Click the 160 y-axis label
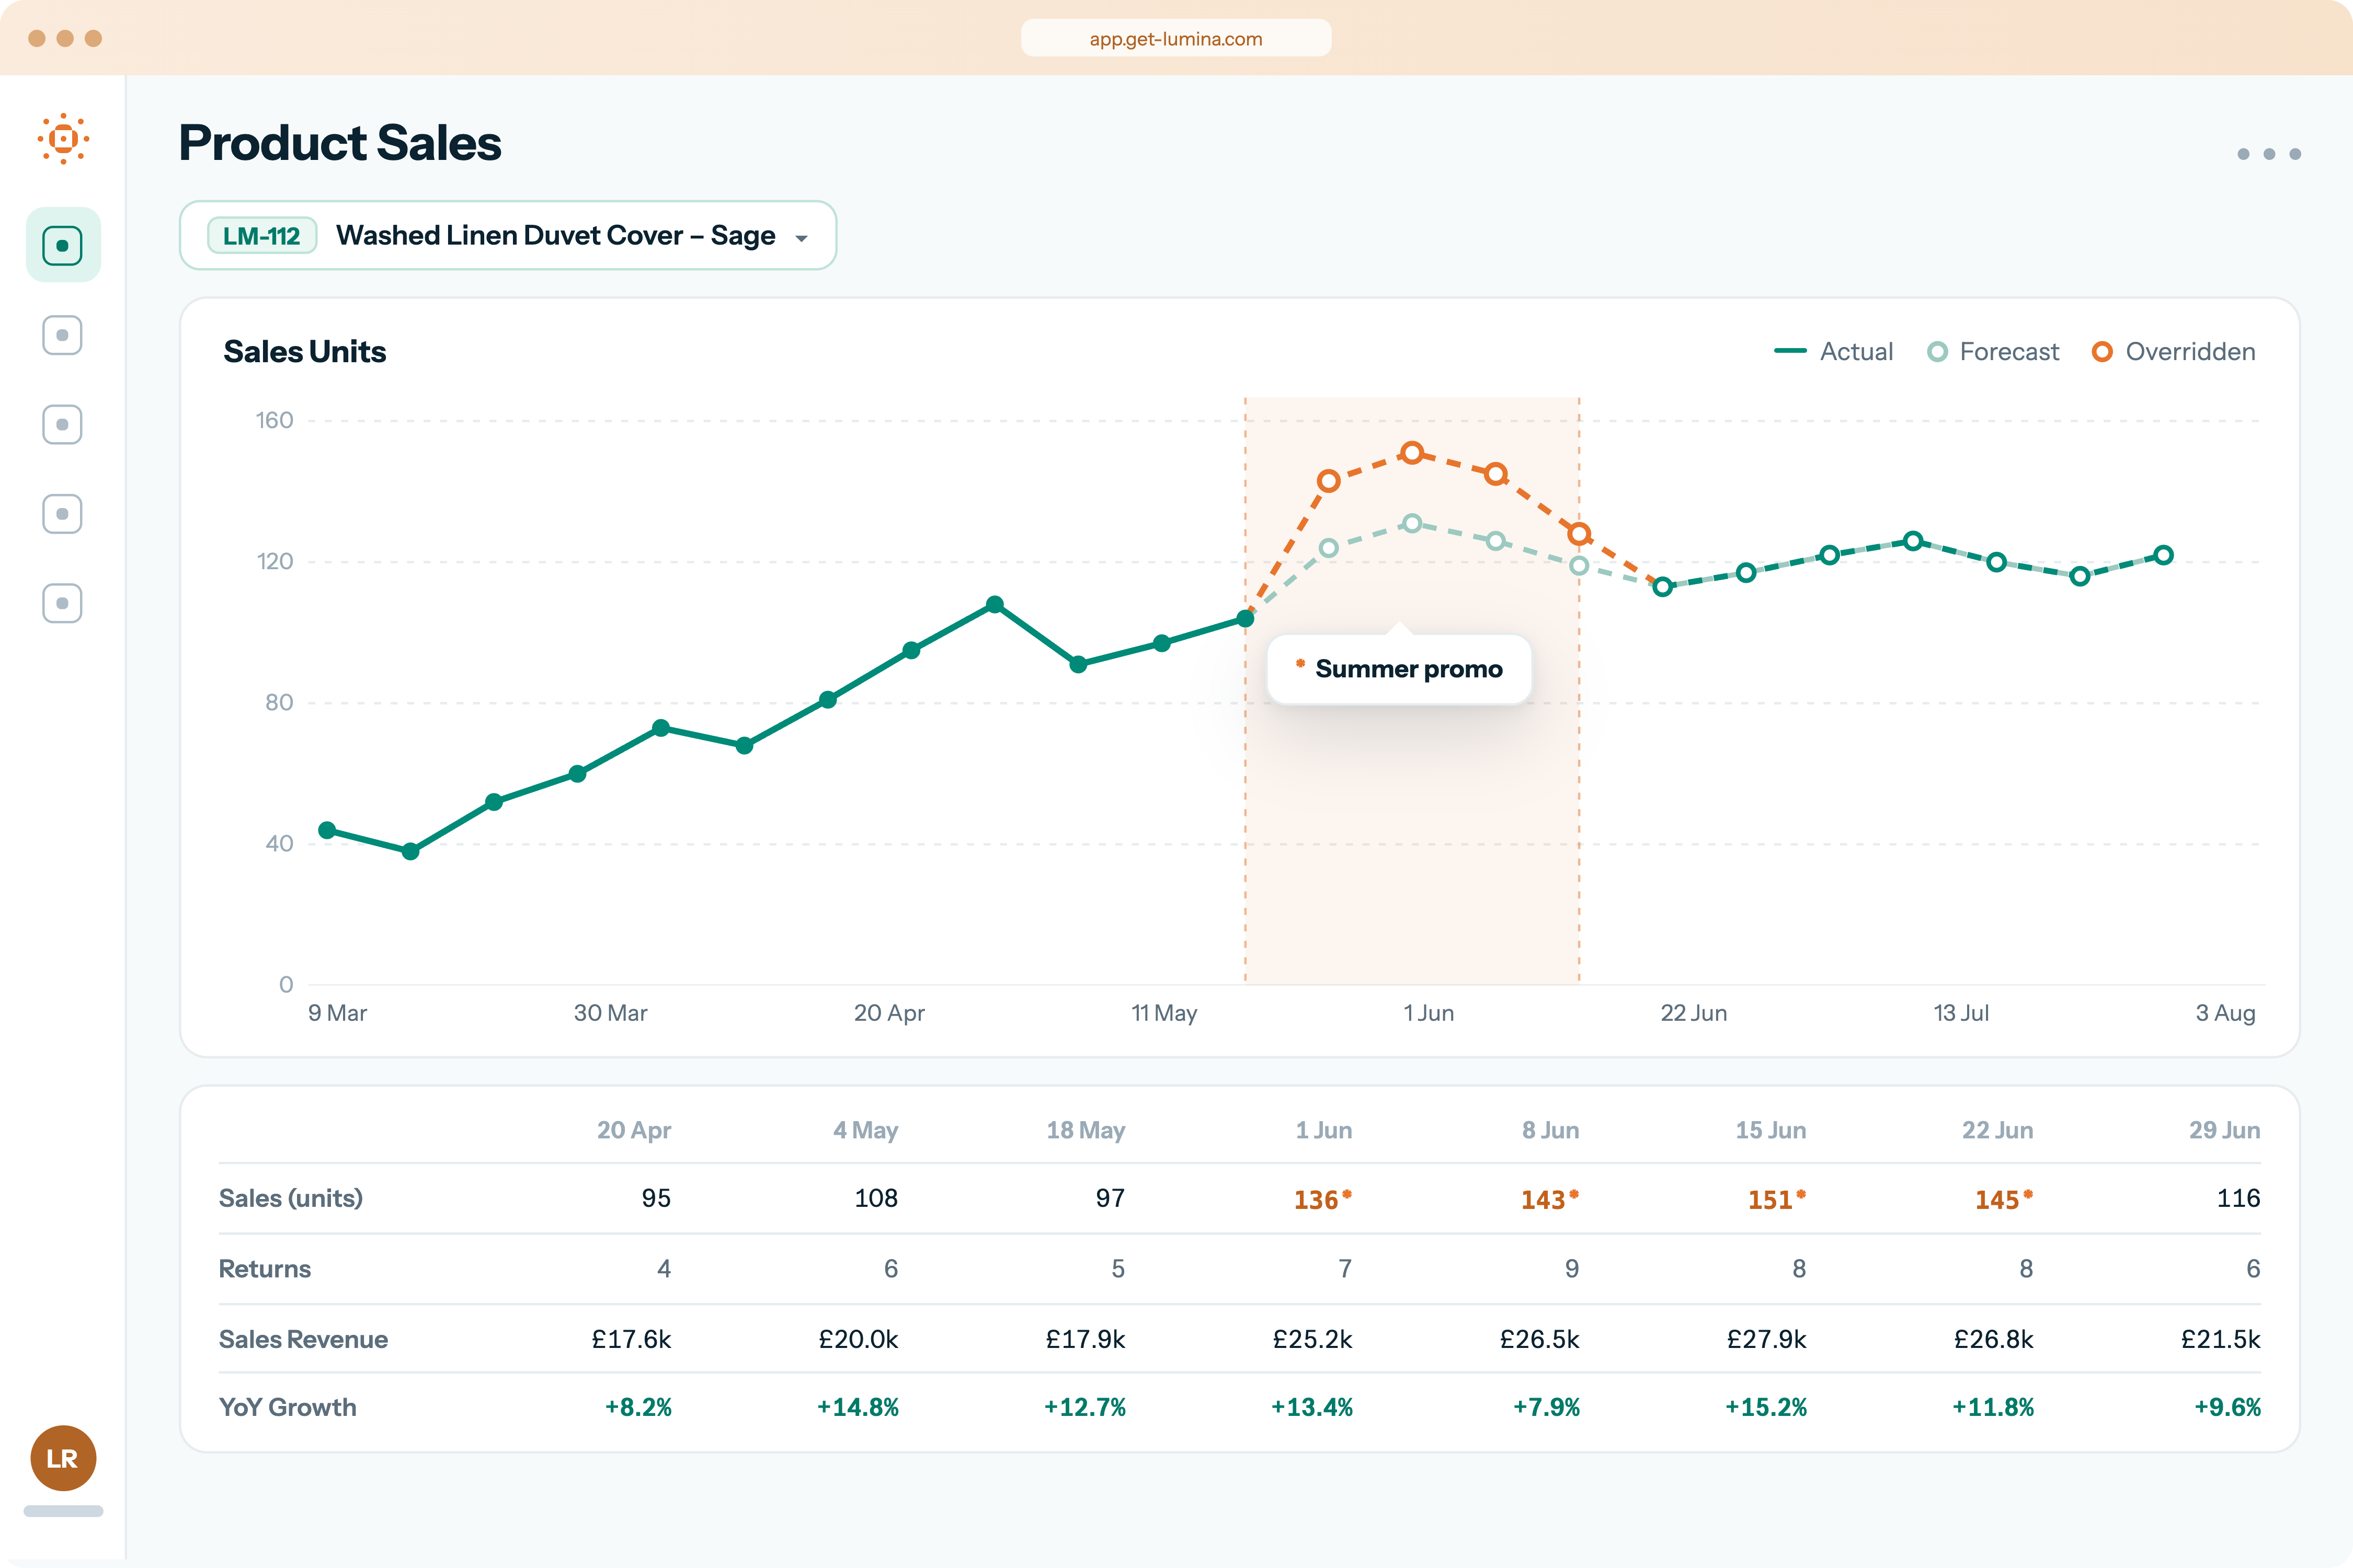The image size is (2353, 1568). (274, 420)
